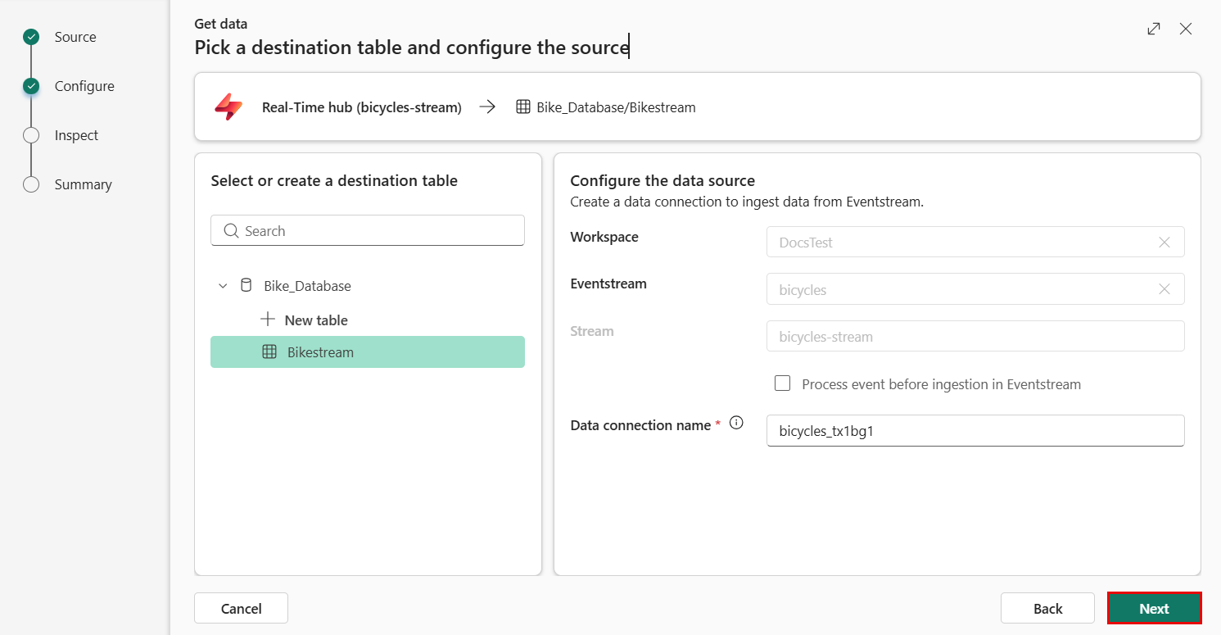Cancel the Get data wizard
The height and width of the screenshot is (635, 1221).
point(241,608)
